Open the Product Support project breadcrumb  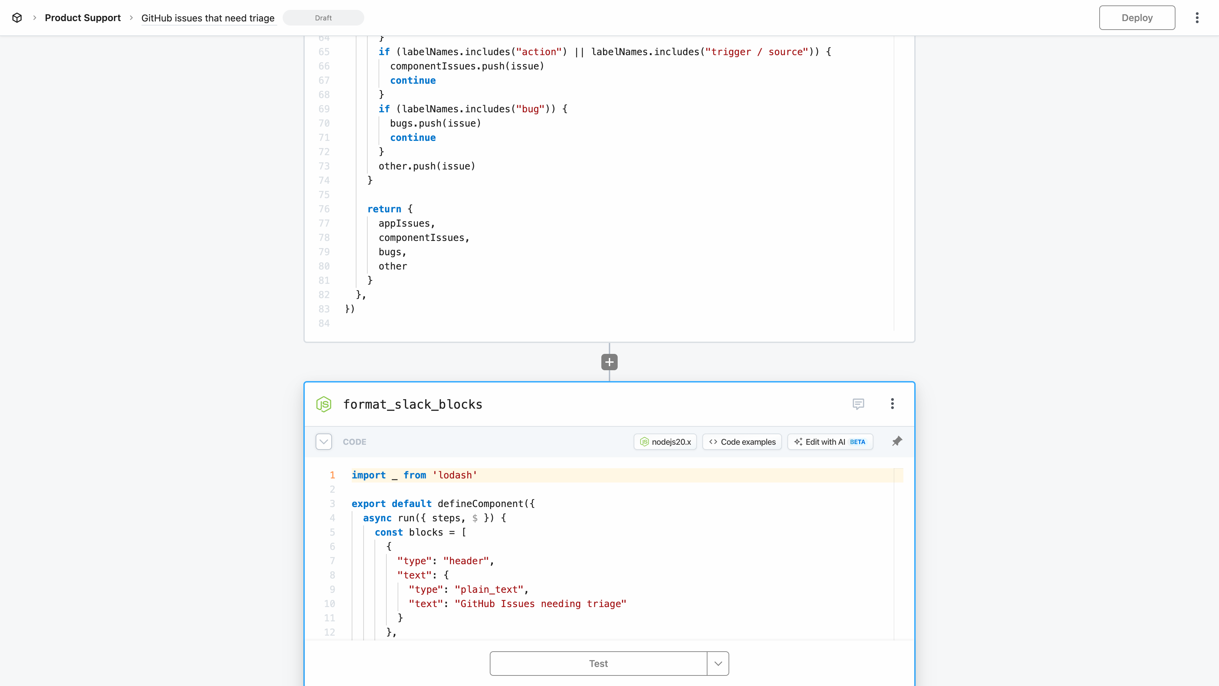pos(82,18)
